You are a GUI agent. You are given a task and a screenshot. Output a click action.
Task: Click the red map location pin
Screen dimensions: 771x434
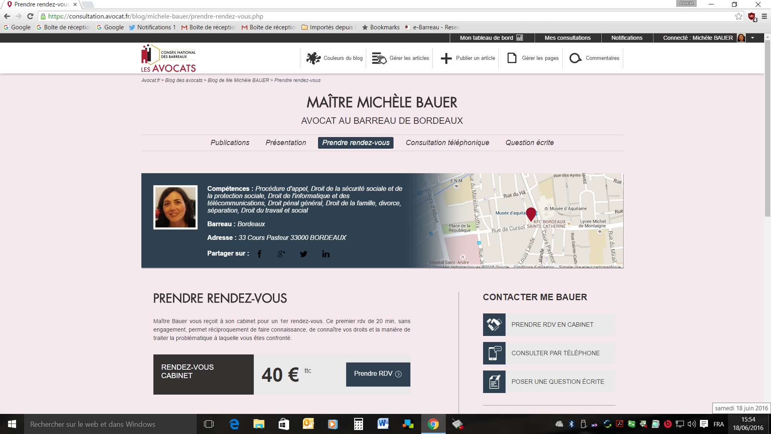point(531,214)
